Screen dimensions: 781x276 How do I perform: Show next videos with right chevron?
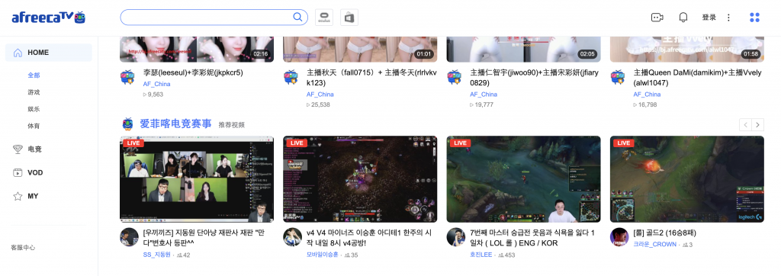[x=757, y=124]
